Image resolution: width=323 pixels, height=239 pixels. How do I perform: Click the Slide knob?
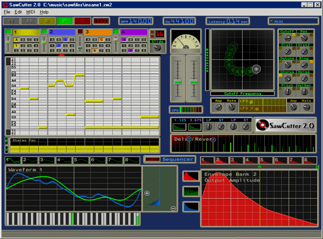click(158, 48)
